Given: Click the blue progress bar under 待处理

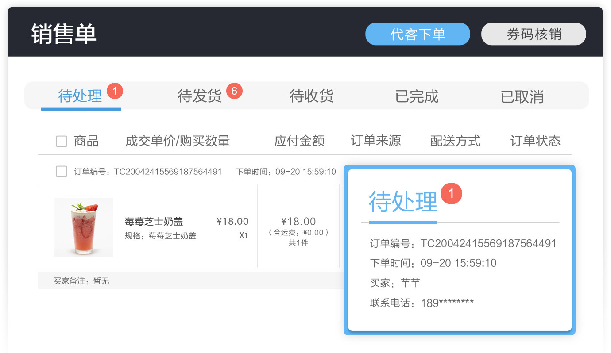Looking at the screenshot, I should pos(402,222).
